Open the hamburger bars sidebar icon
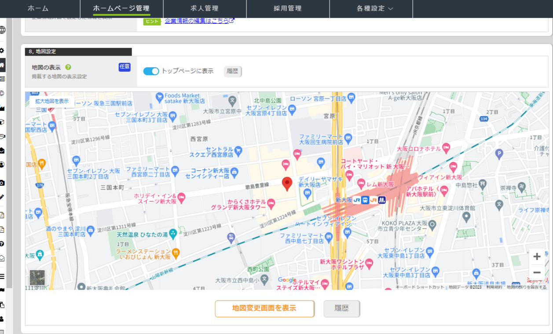The image size is (553, 334). click(2, 276)
